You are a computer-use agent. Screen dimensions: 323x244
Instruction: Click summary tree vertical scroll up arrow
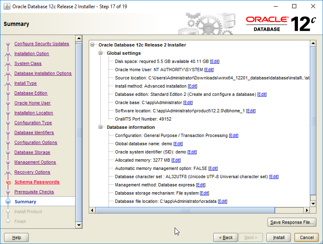click(313, 43)
